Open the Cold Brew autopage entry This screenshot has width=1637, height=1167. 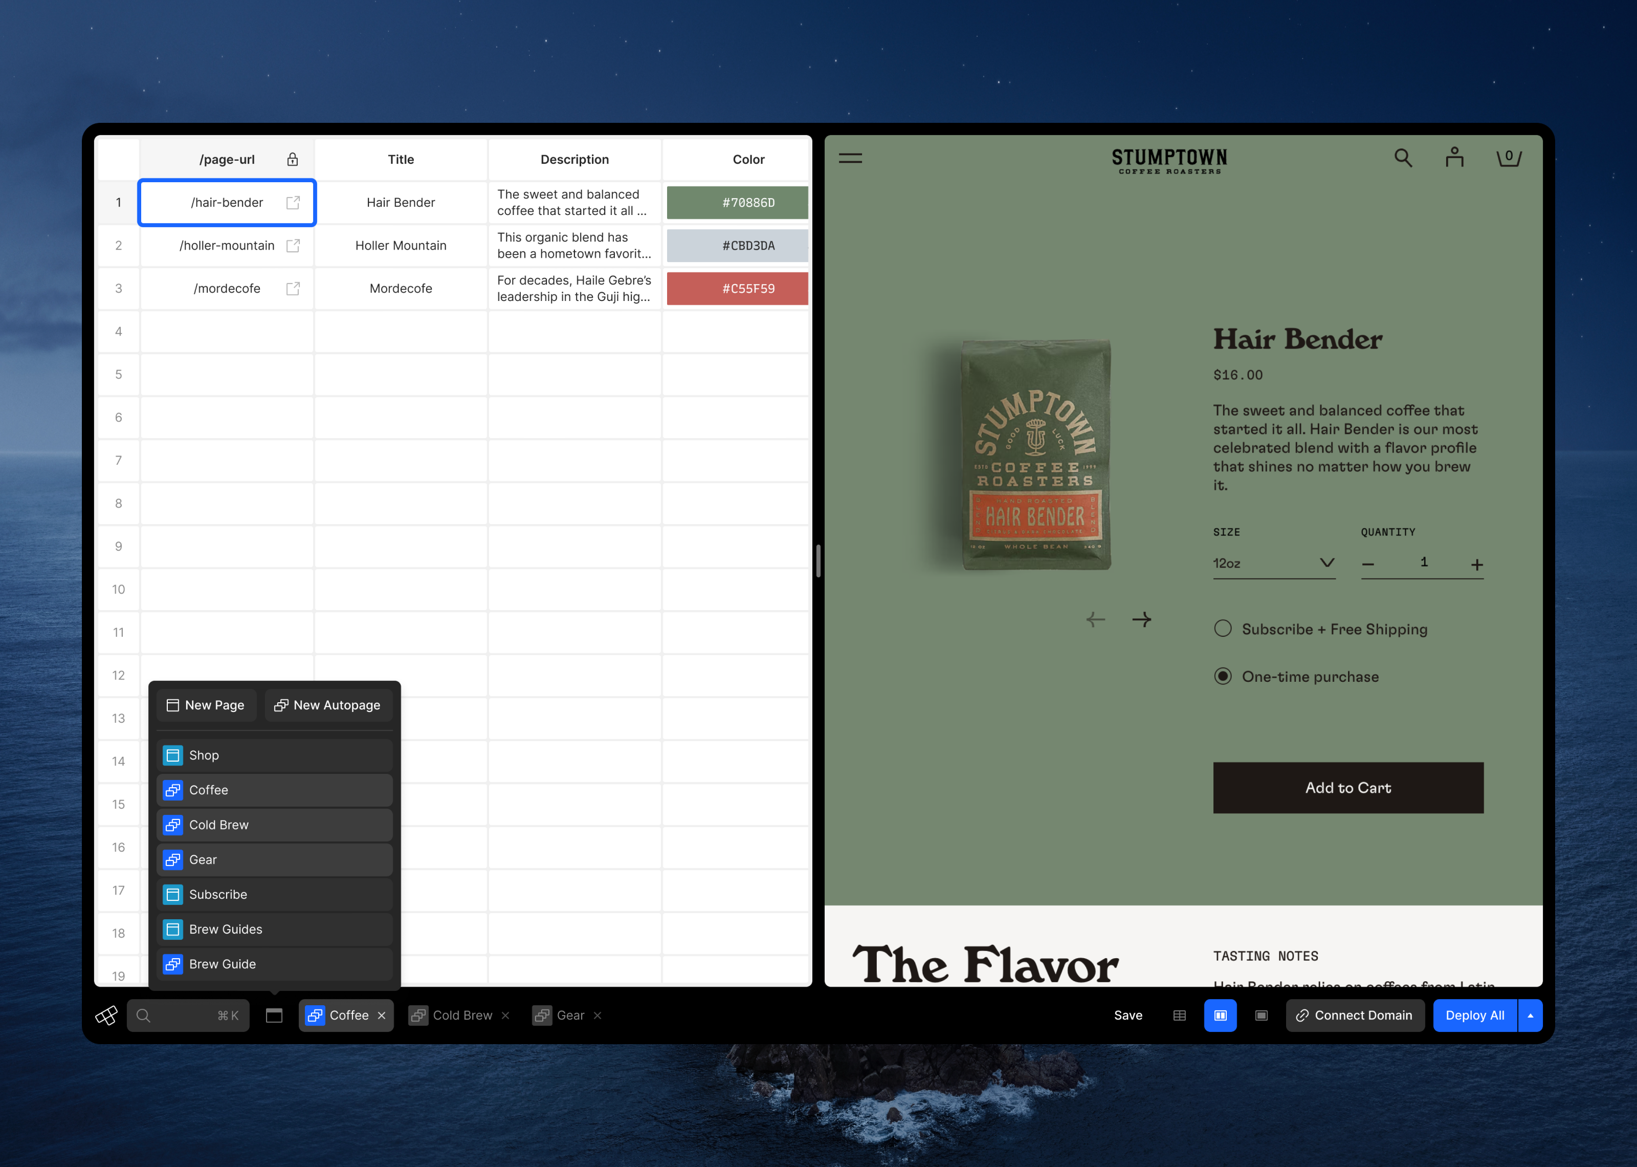[274, 825]
